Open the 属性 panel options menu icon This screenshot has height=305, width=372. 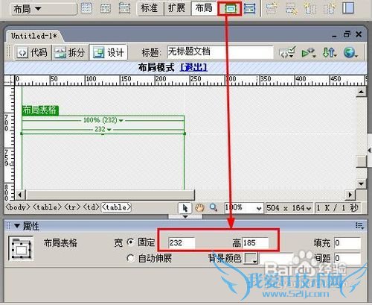[359, 226]
